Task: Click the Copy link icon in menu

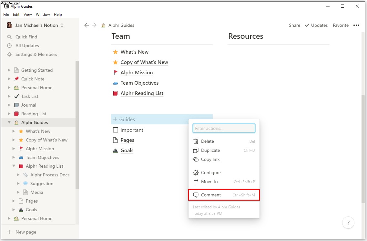Action: 196,160
